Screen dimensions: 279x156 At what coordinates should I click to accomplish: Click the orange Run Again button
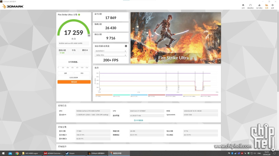point(74,82)
